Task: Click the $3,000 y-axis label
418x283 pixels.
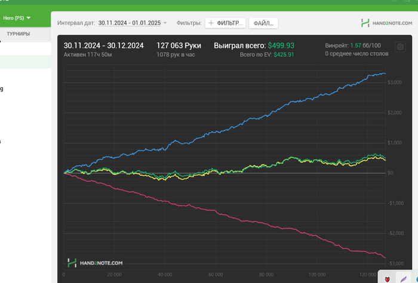Action: point(394,82)
